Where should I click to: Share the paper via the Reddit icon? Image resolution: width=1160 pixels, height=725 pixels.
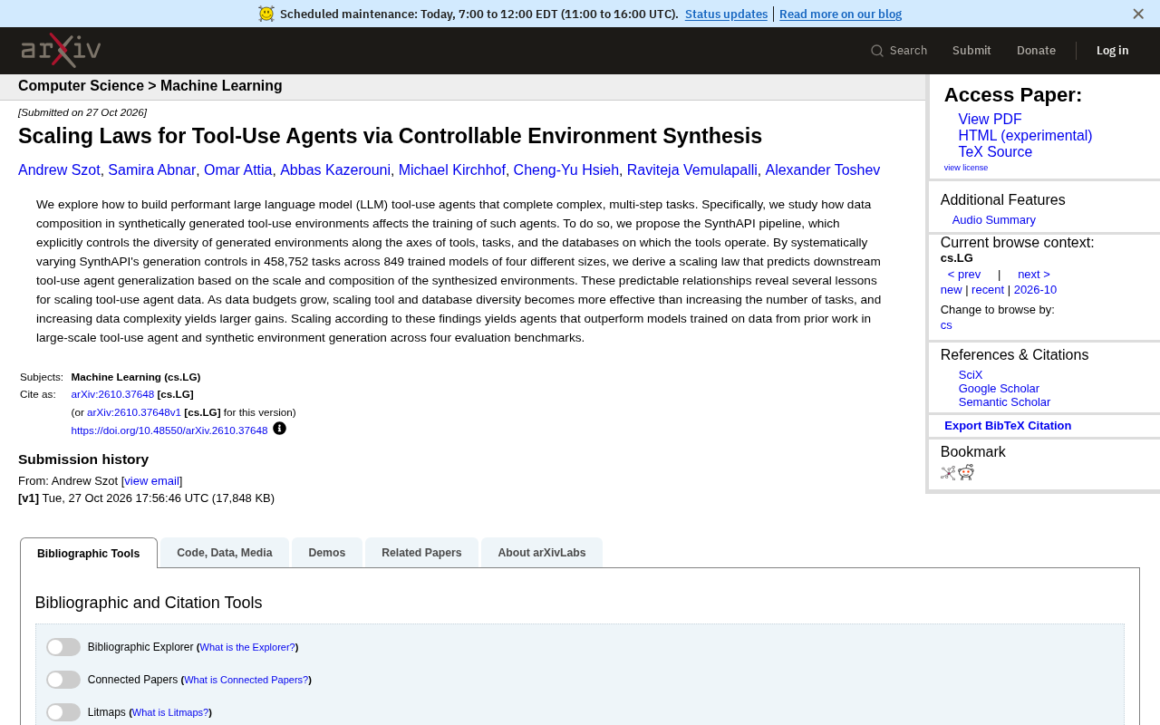966,472
